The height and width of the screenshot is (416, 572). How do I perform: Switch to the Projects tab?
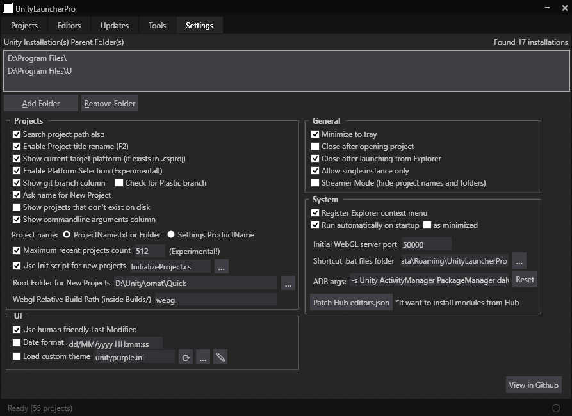pos(24,25)
